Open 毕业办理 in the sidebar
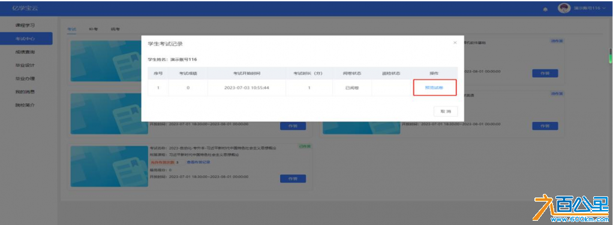Viewport: 613px width, 225px height. [25, 78]
